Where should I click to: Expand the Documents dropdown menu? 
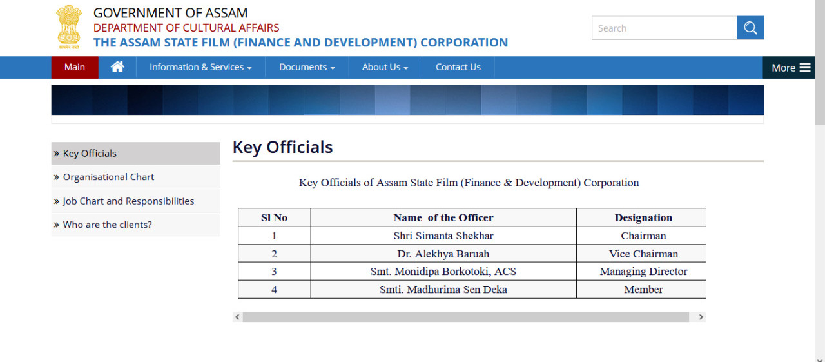(307, 67)
